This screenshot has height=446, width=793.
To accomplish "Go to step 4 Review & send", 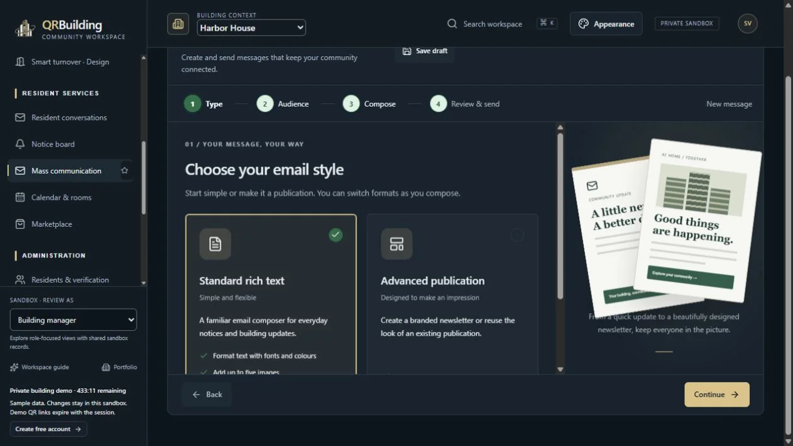I will (x=465, y=104).
